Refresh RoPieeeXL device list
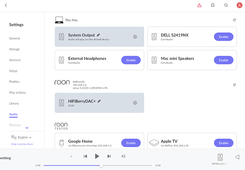This screenshot has height=170, width=245. tap(234, 85)
